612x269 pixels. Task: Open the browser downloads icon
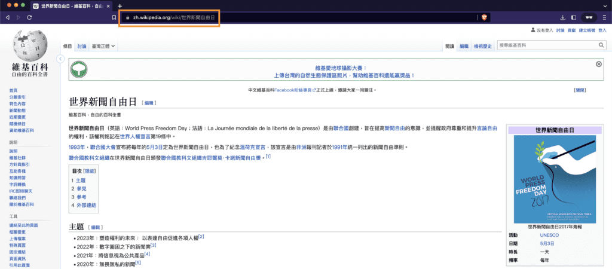click(x=563, y=17)
